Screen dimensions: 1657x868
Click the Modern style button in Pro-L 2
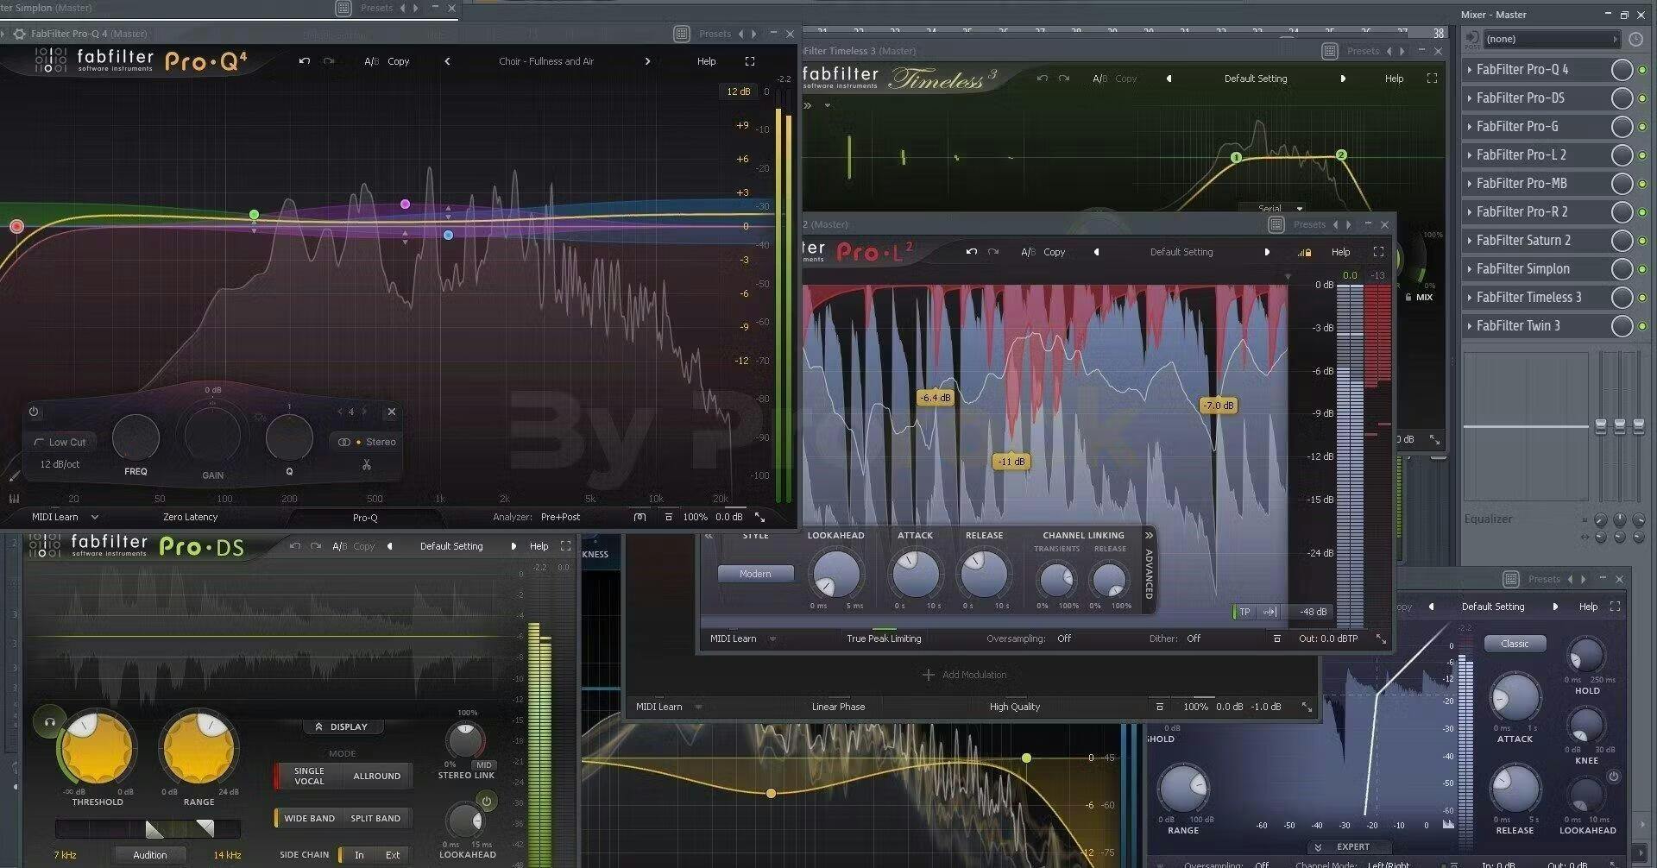pos(755,574)
